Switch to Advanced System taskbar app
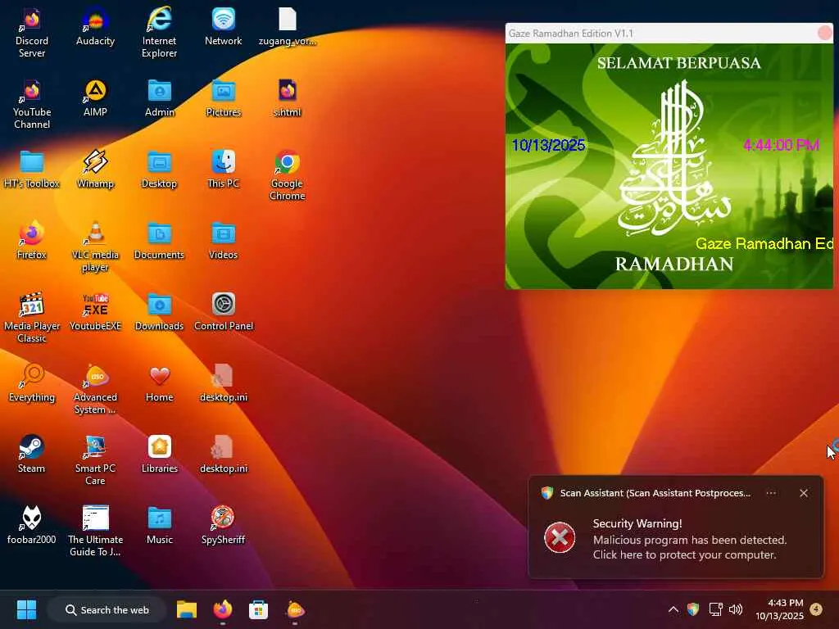The height and width of the screenshot is (629, 839). [x=295, y=609]
